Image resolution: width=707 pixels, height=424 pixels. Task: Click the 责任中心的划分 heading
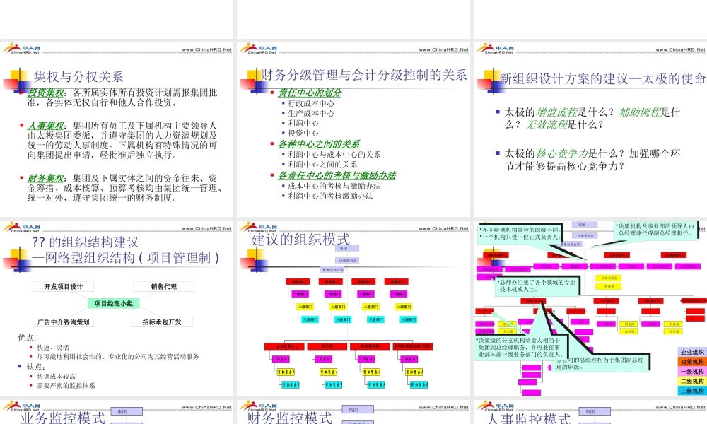pos(310,93)
